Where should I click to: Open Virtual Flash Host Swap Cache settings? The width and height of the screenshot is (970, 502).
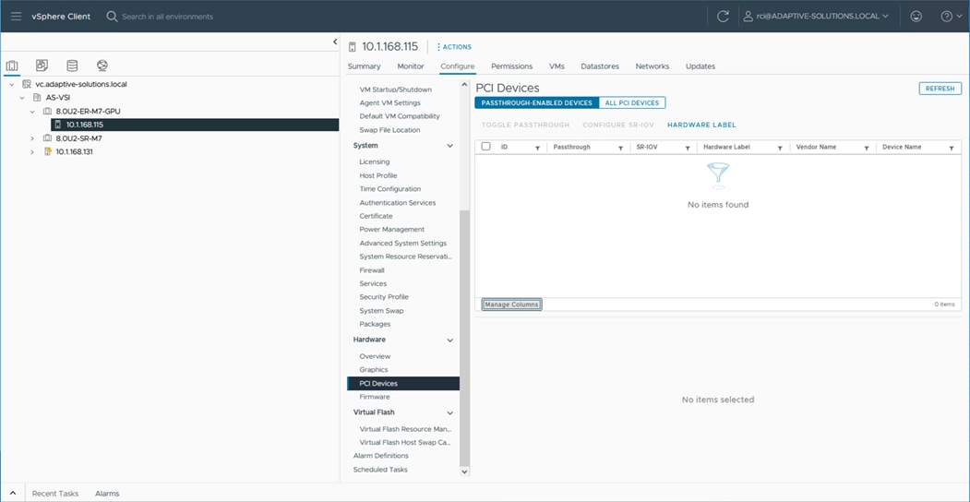coord(406,443)
